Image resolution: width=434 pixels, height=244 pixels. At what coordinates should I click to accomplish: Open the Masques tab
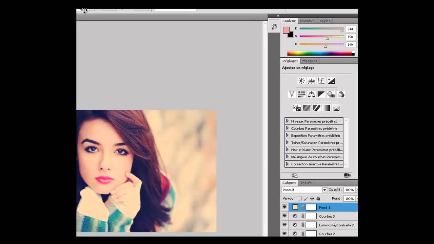(x=310, y=61)
